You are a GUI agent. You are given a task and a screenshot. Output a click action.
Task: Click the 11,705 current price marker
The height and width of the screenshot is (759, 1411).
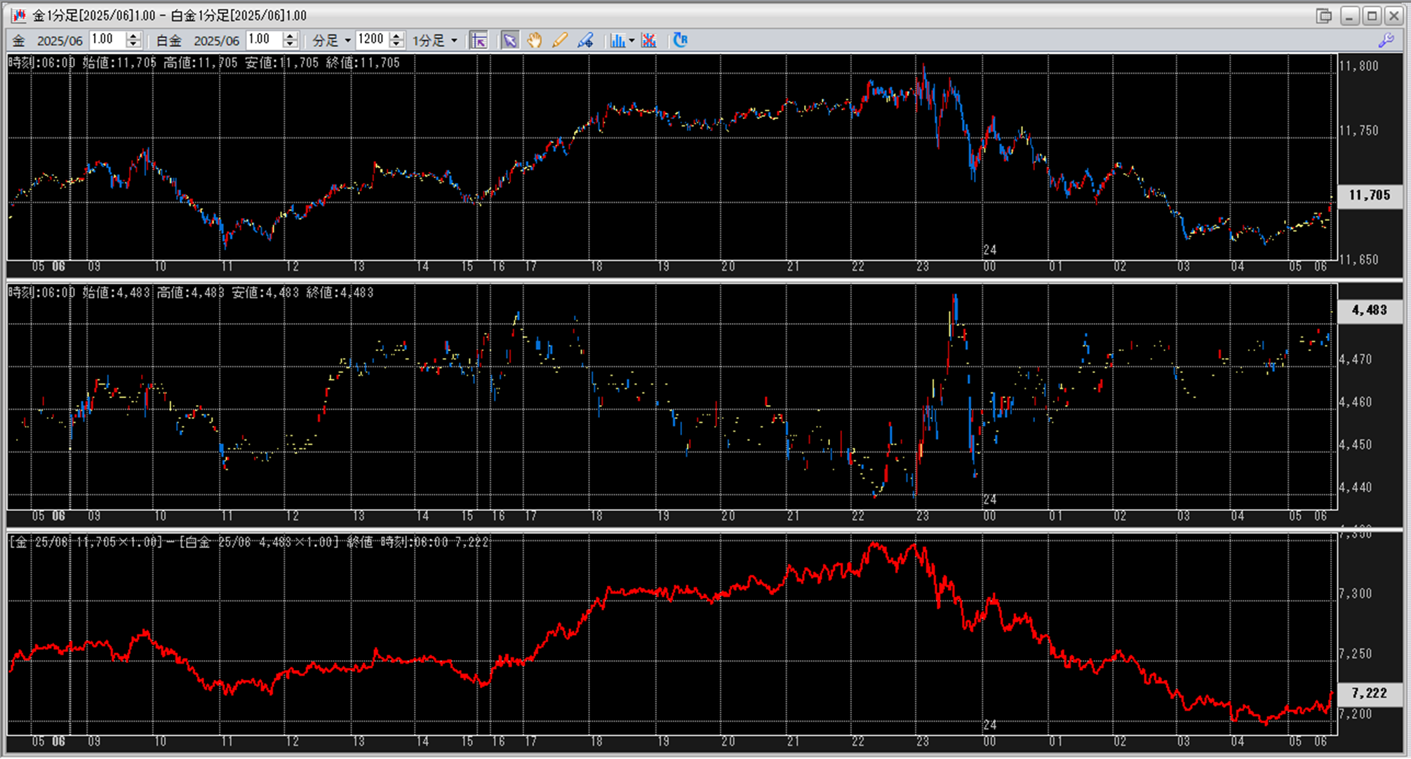(1369, 196)
